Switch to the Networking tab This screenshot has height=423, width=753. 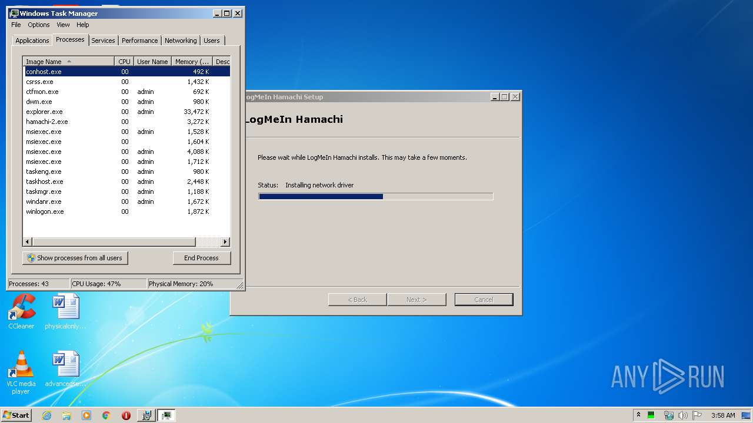181,41
